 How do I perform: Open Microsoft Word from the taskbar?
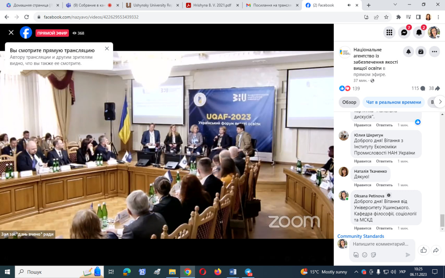[x=233, y=272]
